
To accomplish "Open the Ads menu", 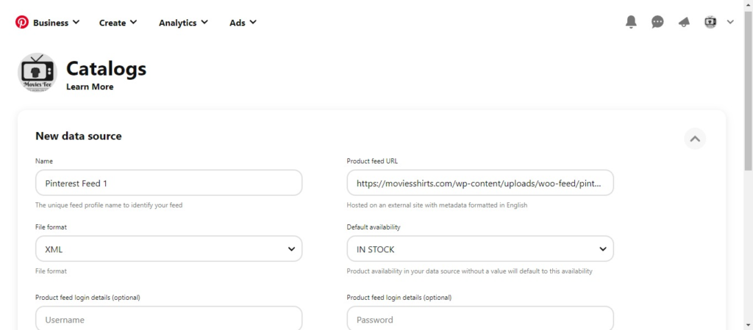I will (243, 23).
